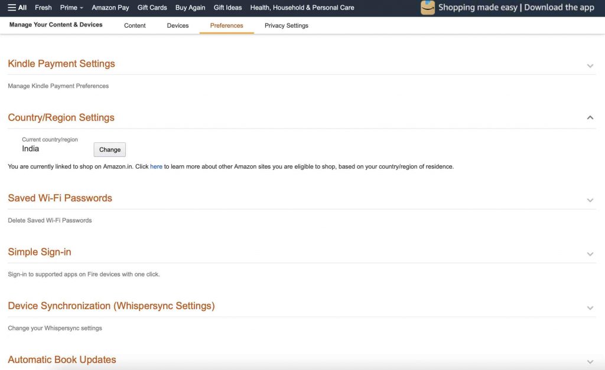This screenshot has width=605, height=370.
Task: Open the Privacy Settings tab
Action: pos(287,25)
